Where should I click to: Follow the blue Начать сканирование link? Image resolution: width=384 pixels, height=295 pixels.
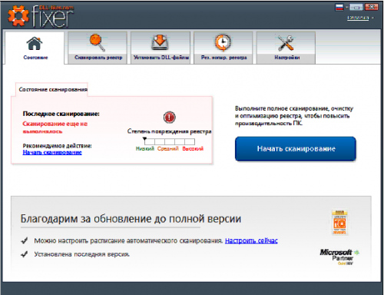pos(52,152)
